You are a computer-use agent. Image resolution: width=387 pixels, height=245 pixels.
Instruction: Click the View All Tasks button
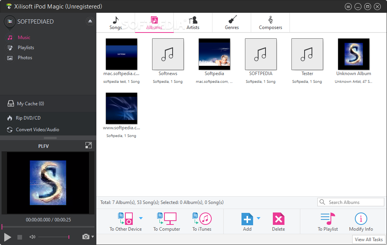click(x=369, y=239)
